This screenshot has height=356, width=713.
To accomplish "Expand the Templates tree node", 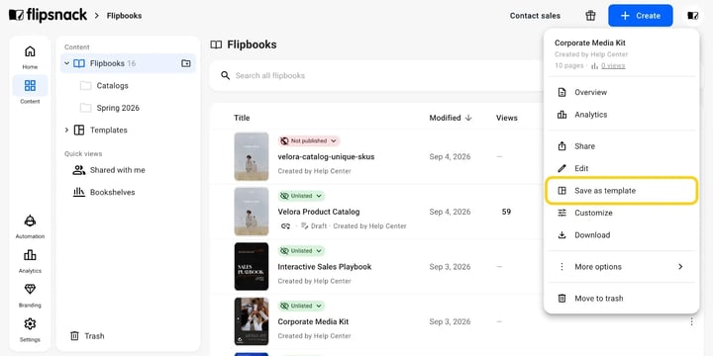I will (x=67, y=131).
